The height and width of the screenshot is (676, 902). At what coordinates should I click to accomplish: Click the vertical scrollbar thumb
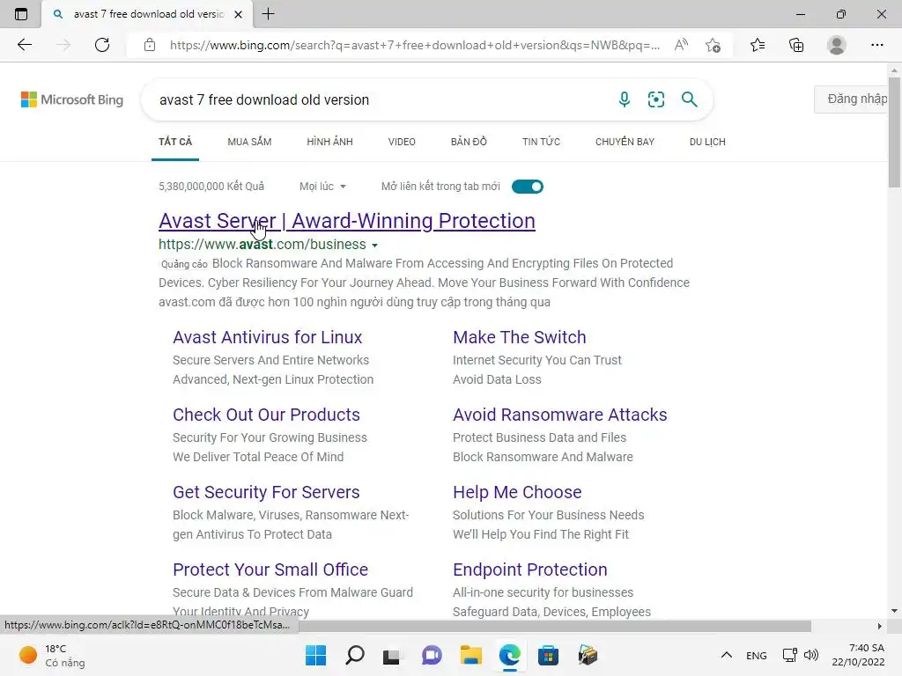(894, 132)
